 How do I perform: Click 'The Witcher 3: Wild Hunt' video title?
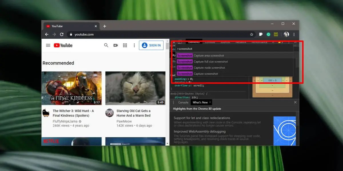[x=73, y=113]
